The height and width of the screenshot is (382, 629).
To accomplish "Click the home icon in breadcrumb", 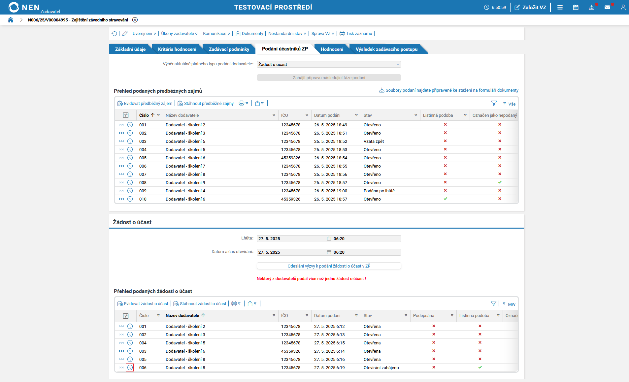I will (11, 20).
